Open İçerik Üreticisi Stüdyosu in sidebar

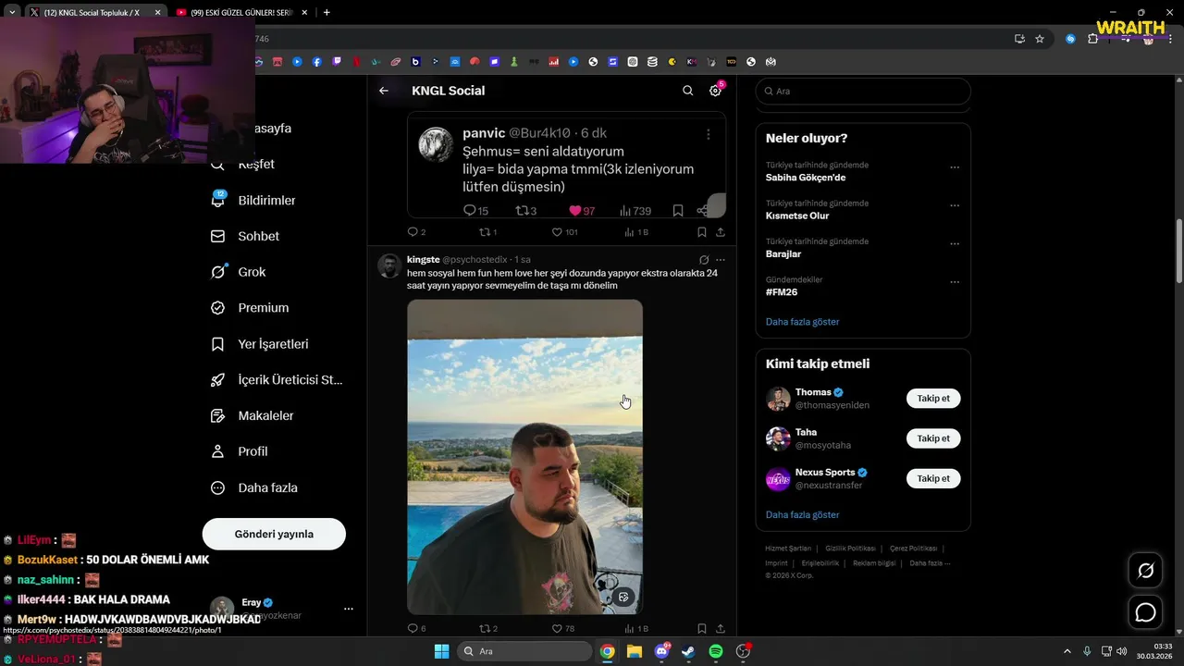click(276, 379)
